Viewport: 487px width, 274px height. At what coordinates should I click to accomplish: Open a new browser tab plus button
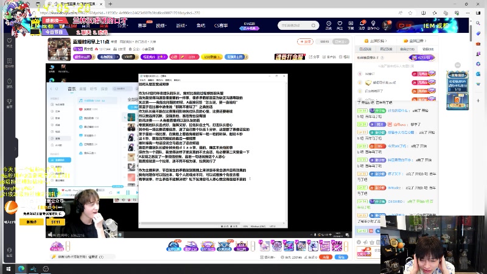110,4
